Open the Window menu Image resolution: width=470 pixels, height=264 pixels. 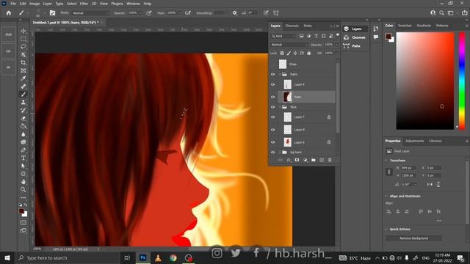133,4
